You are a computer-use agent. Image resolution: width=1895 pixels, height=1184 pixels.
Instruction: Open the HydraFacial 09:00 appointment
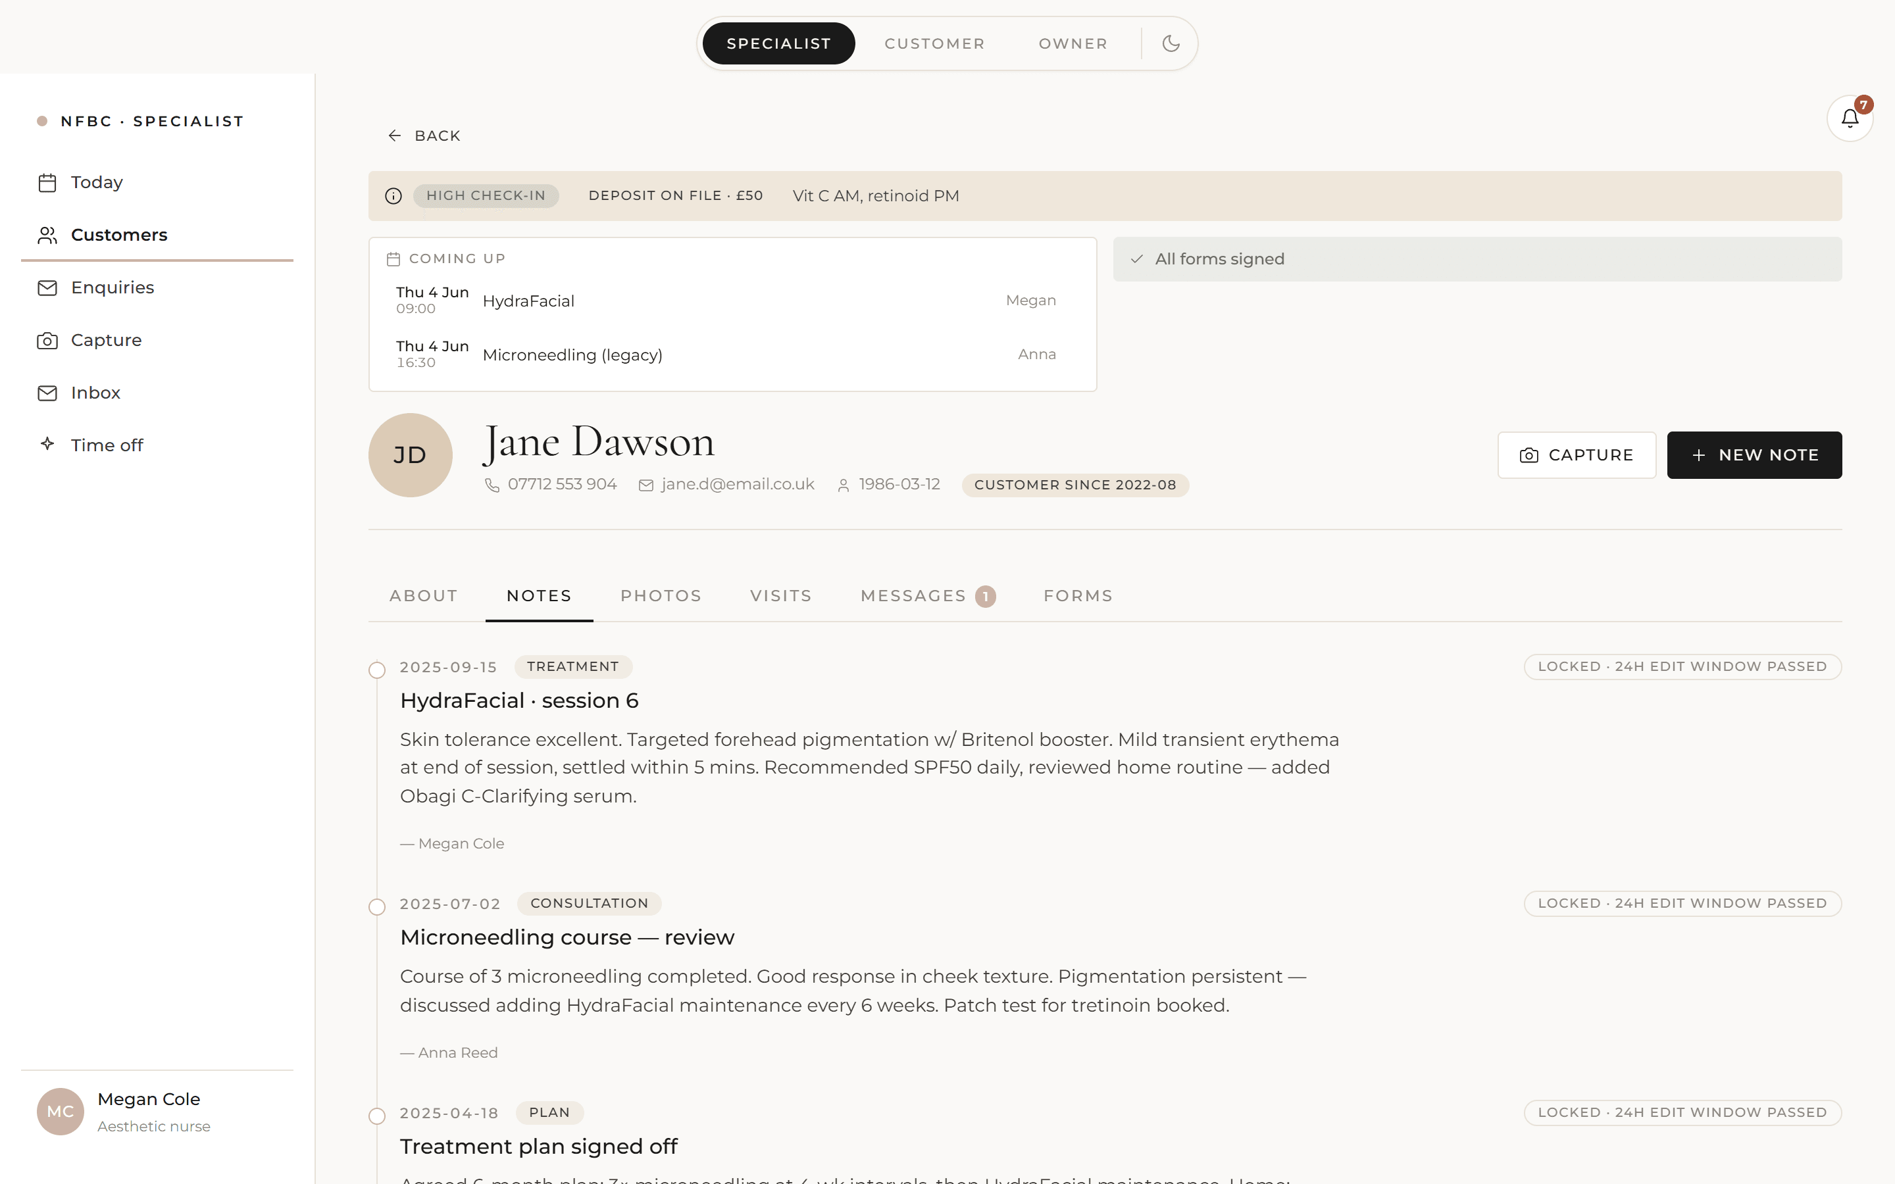coord(732,301)
